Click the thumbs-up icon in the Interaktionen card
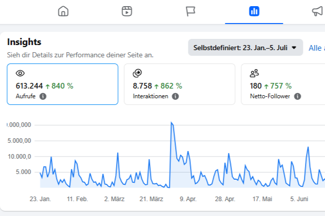325x216 pixels. pos(137,73)
